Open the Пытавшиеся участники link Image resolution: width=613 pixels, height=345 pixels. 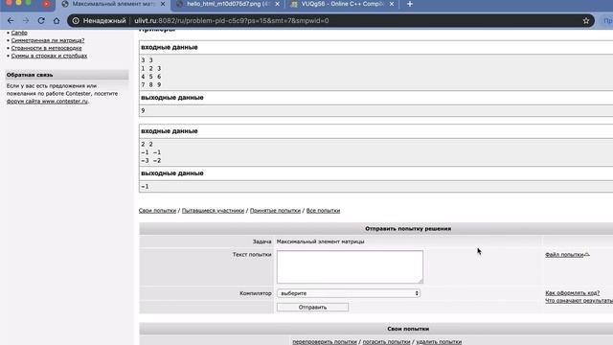pyautogui.click(x=213, y=211)
